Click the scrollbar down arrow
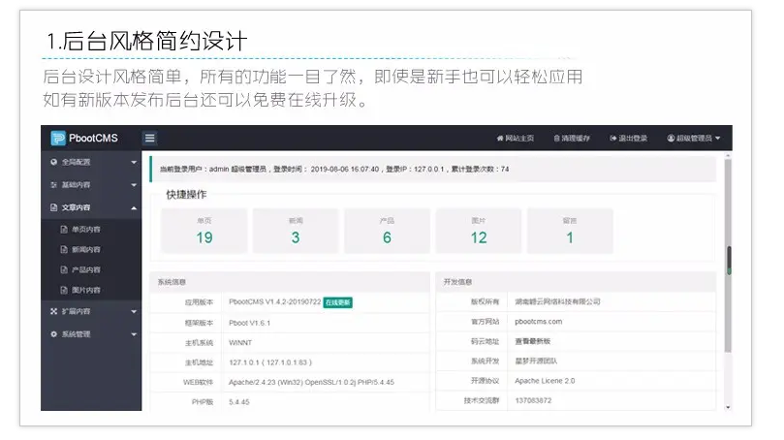The width and height of the screenshot is (784, 440). tap(728, 407)
